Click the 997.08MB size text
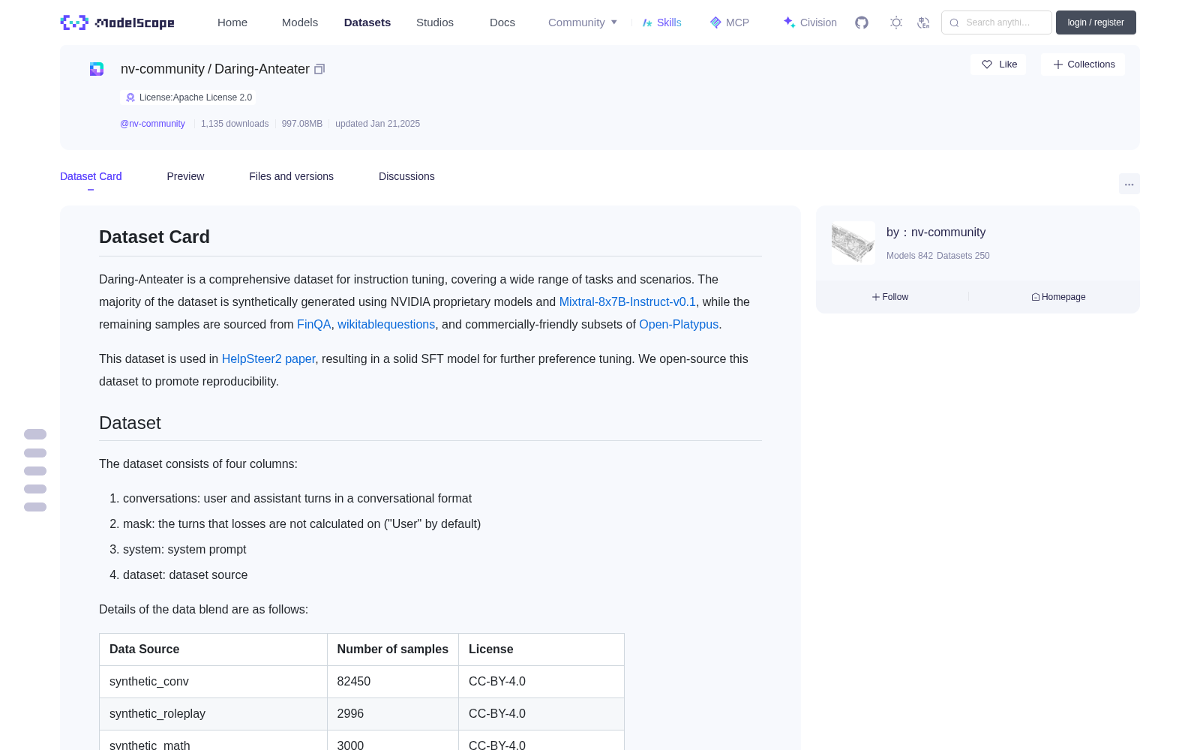The height and width of the screenshot is (750, 1200). tap(302, 124)
